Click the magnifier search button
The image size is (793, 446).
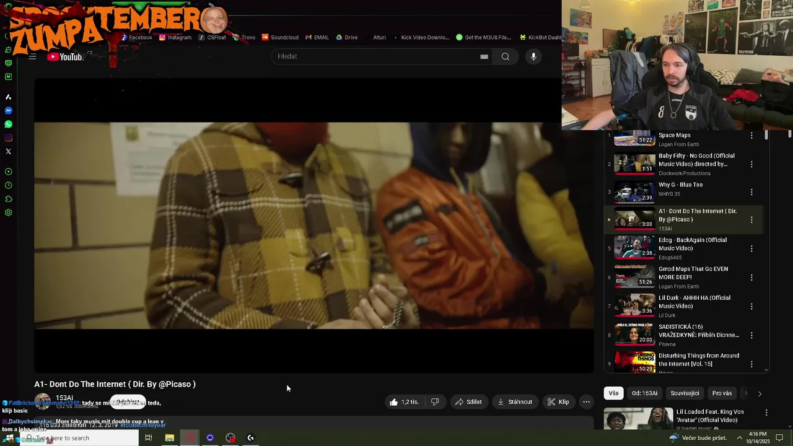(506, 56)
